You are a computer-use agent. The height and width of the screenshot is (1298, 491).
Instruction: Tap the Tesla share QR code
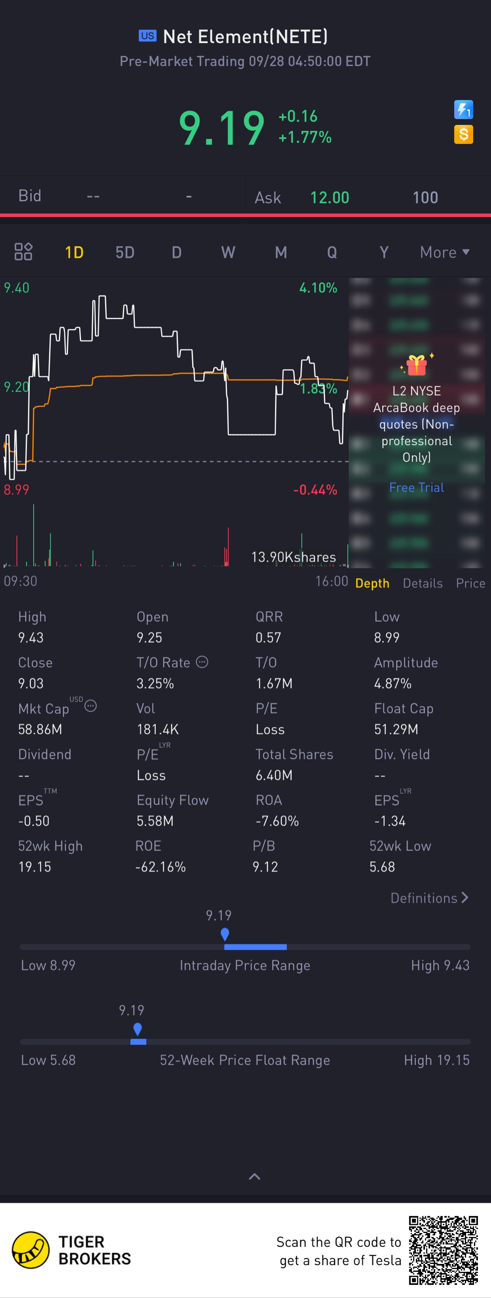443,1250
